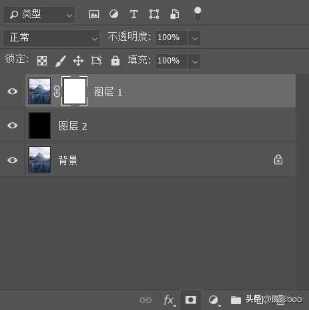Filter layers by text layer type
This screenshot has height=310, width=309.
[x=133, y=15]
